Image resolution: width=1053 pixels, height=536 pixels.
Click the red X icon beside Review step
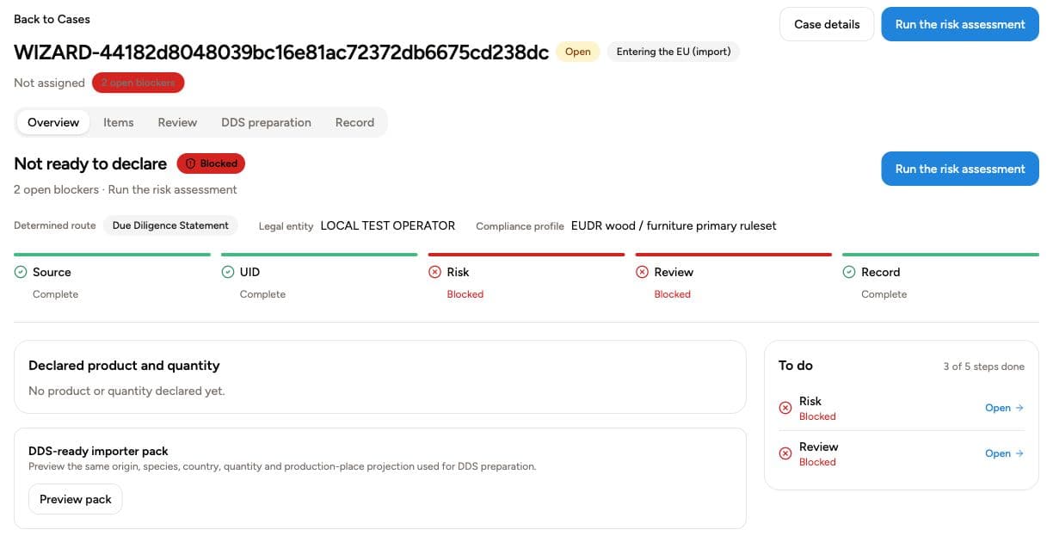(642, 272)
